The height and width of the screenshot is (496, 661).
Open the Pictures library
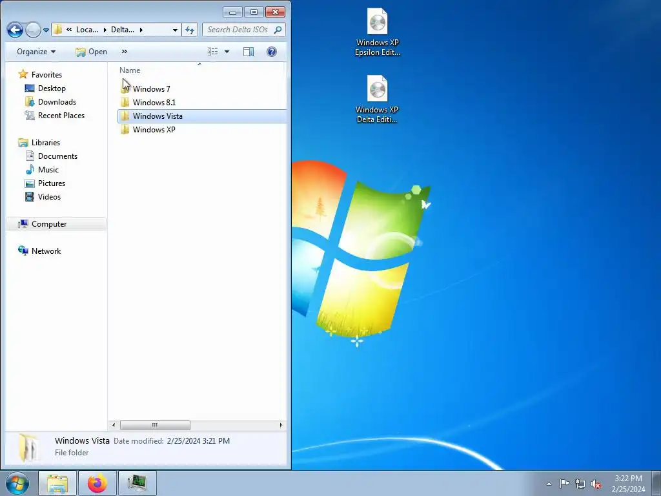(x=52, y=183)
